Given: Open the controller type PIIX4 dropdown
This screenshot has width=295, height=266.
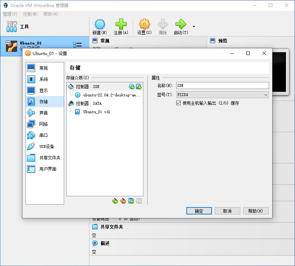Looking at the screenshot, I should click(x=222, y=95).
